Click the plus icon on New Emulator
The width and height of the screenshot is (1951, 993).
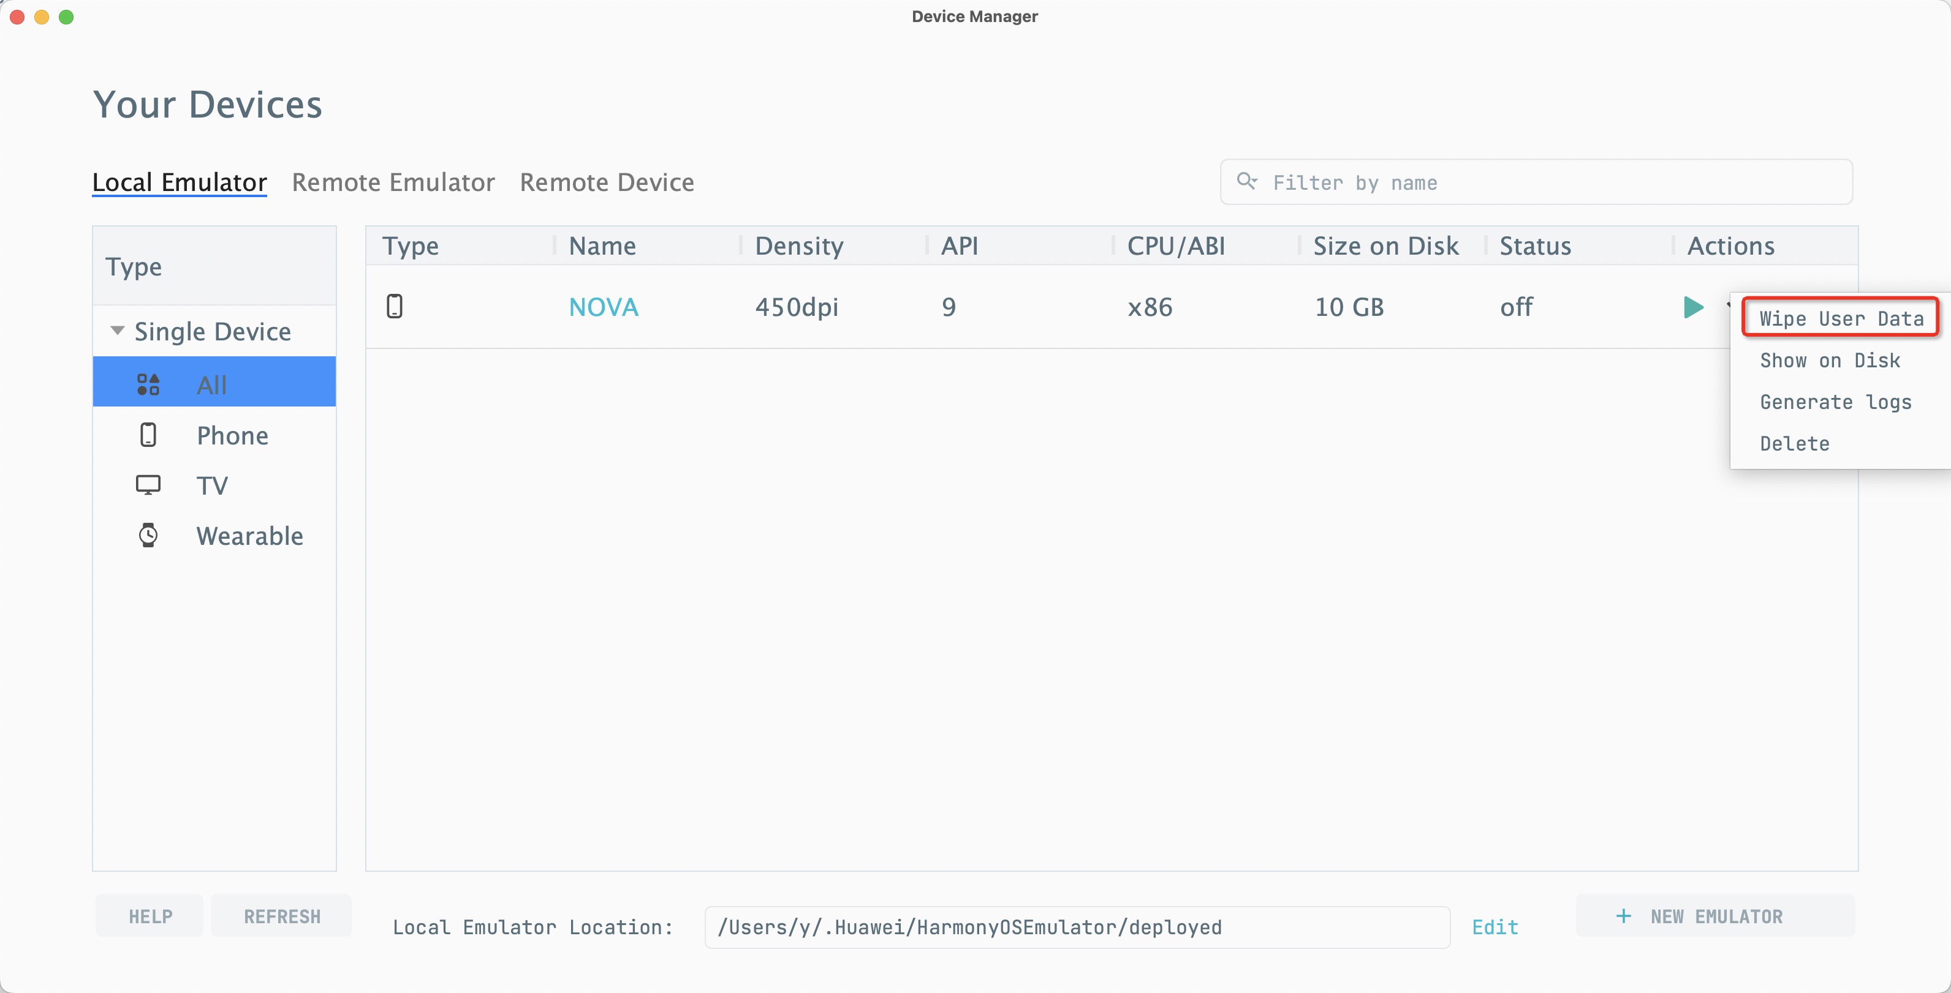pyautogui.click(x=1624, y=916)
